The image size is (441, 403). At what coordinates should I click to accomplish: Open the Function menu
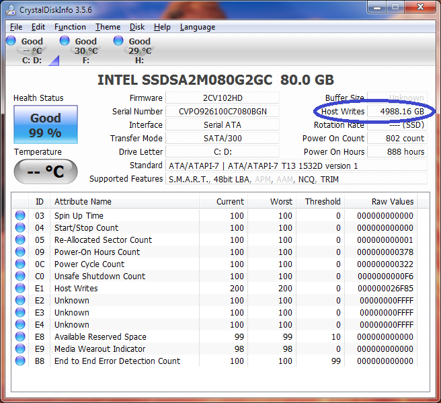pyautogui.click(x=70, y=27)
